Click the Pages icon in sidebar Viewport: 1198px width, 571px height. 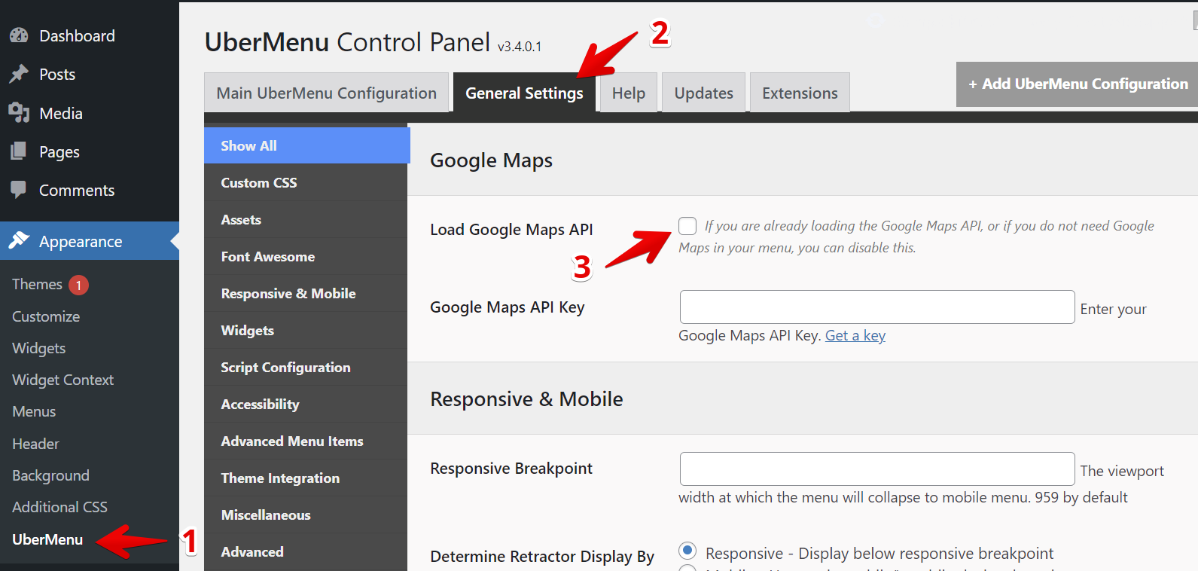19,151
